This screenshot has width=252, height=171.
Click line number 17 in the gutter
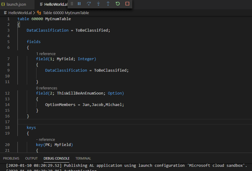pos(7,122)
